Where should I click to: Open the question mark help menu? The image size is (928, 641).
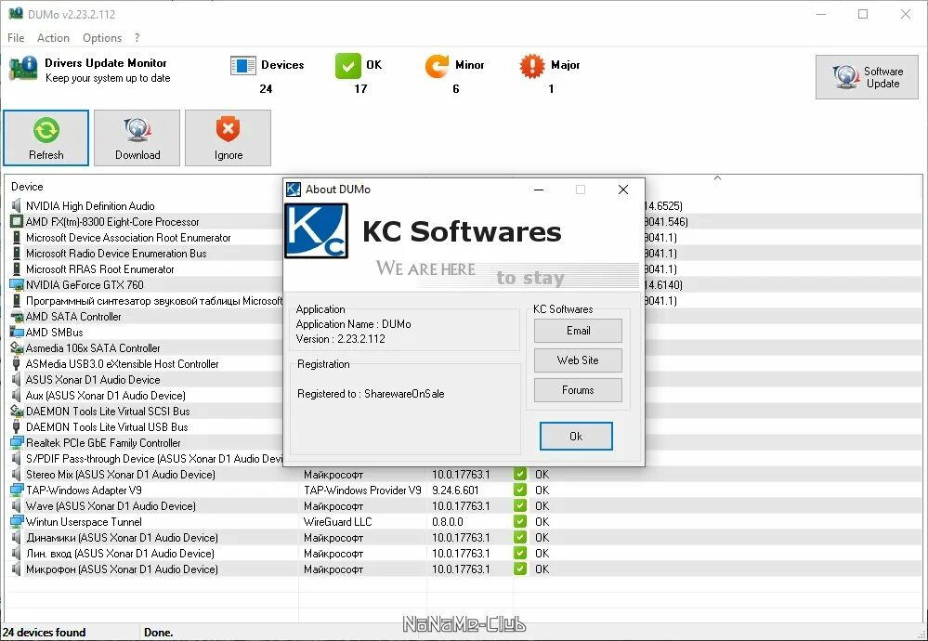click(x=137, y=38)
